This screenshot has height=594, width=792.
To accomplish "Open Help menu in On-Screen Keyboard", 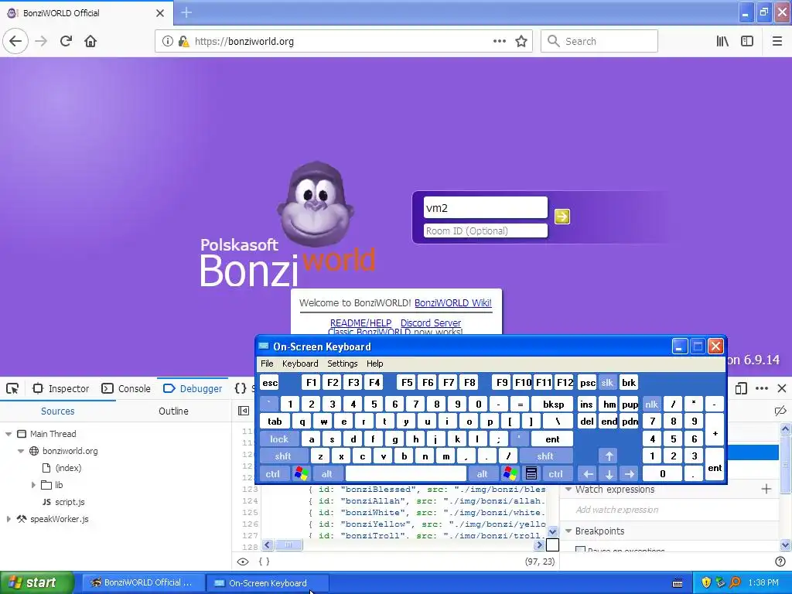I will (375, 364).
